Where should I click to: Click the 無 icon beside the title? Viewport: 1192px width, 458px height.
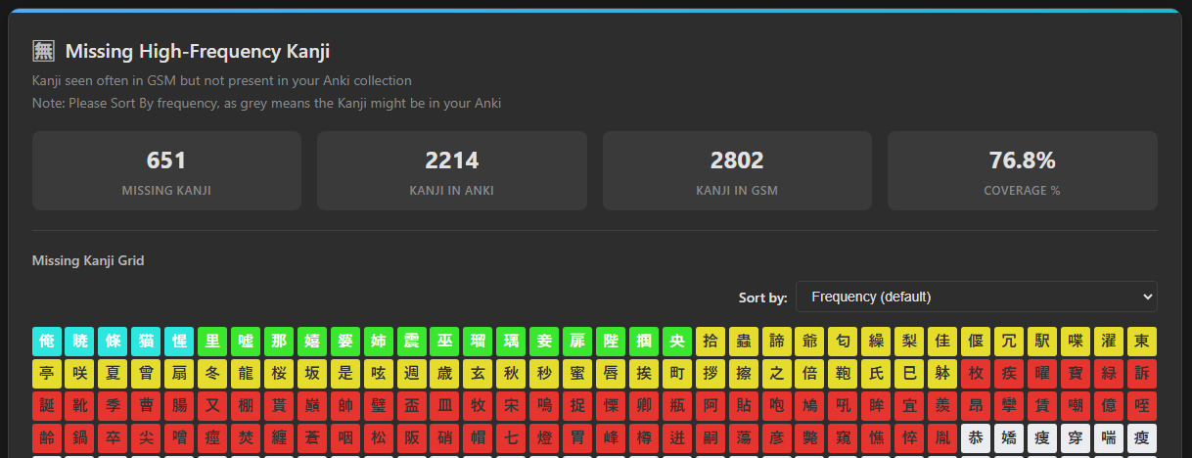[43, 52]
